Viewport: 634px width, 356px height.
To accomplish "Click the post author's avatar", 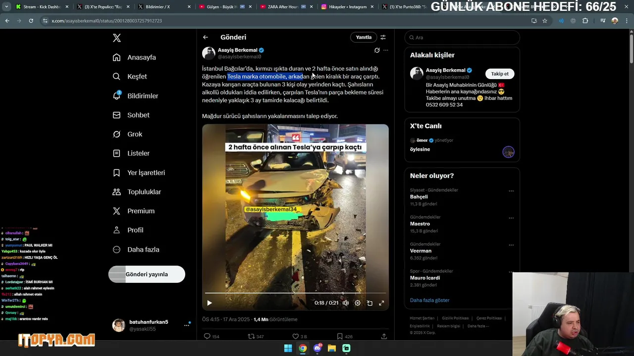I will coord(209,53).
